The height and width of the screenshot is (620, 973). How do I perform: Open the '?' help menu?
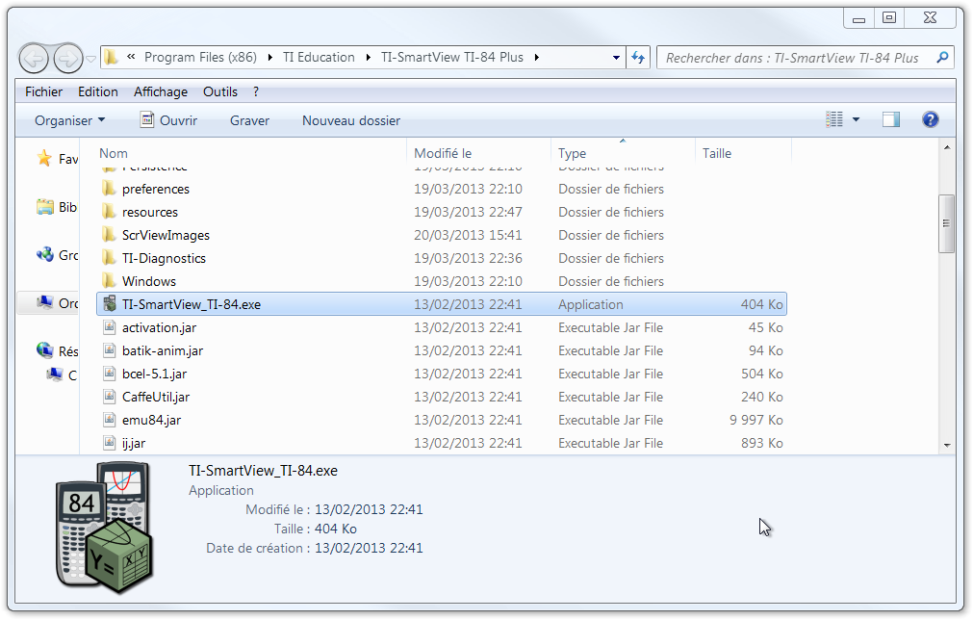coord(256,91)
